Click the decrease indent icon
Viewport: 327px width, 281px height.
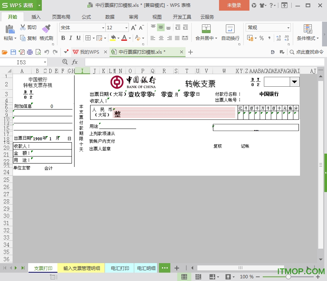tap(178, 27)
